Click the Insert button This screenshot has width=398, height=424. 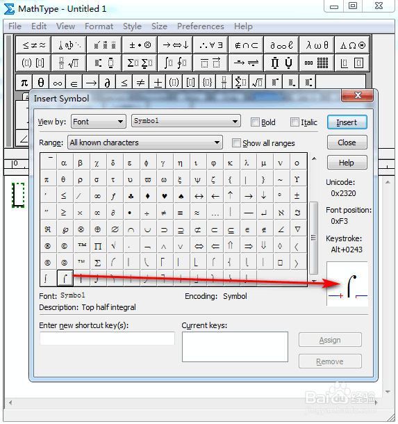(x=347, y=122)
